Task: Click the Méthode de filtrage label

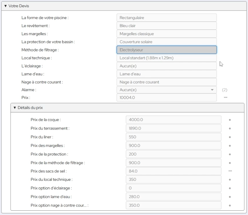Action: coord(40,50)
